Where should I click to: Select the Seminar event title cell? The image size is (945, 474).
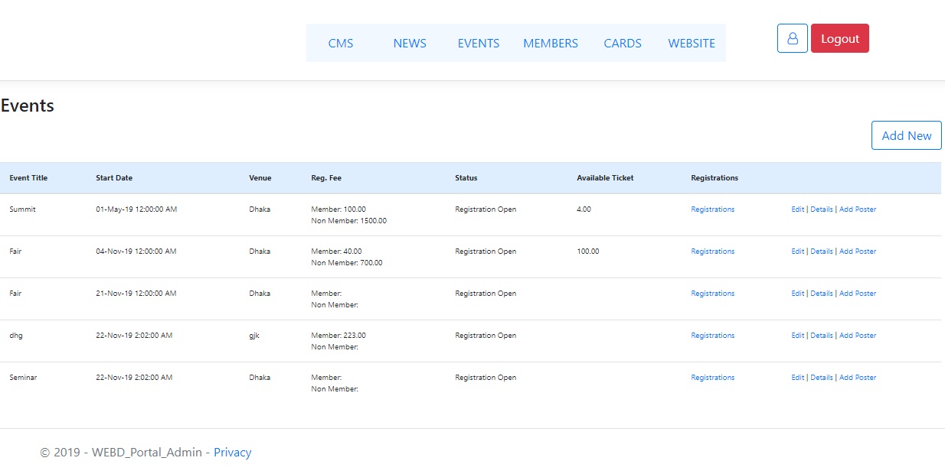[x=23, y=378]
